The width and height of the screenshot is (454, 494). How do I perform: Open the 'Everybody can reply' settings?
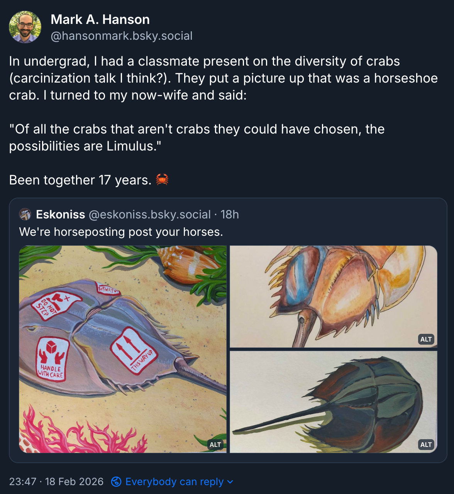coord(174,482)
